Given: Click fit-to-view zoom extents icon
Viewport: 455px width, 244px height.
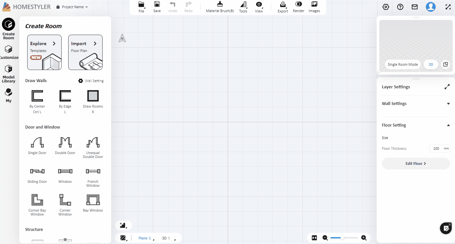Looking at the screenshot, I should (x=314, y=238).
